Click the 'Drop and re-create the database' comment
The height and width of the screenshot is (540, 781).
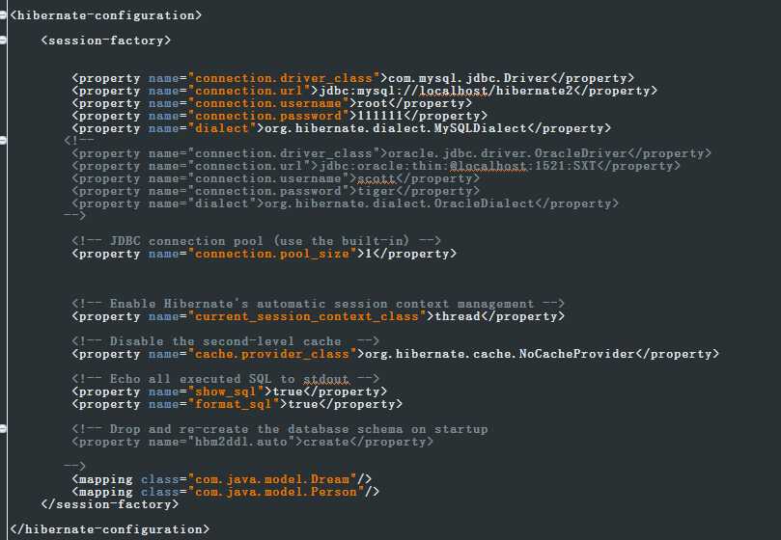280,429
